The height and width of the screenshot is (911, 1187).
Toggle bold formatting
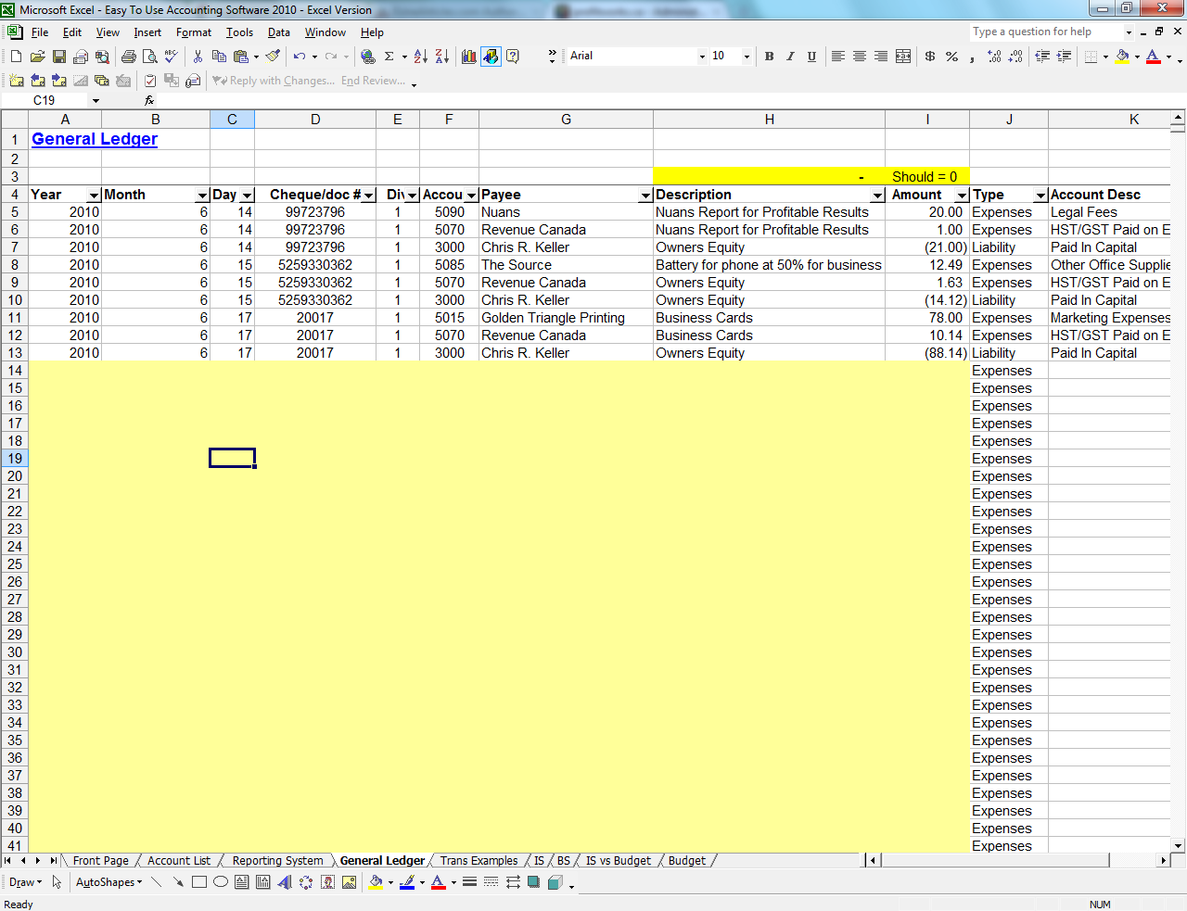tap(769, 56)
